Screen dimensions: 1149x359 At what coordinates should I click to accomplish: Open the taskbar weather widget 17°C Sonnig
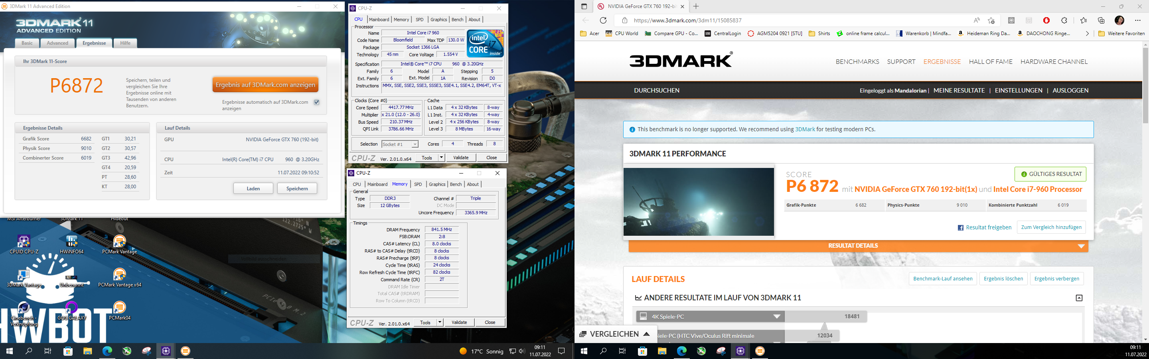click(x=481, y=351)
